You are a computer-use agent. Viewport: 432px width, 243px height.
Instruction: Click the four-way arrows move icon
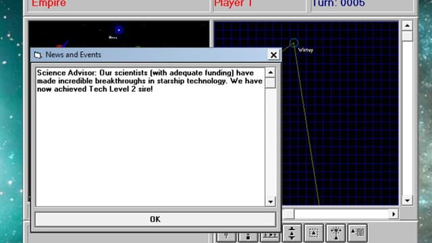[335, 233]
